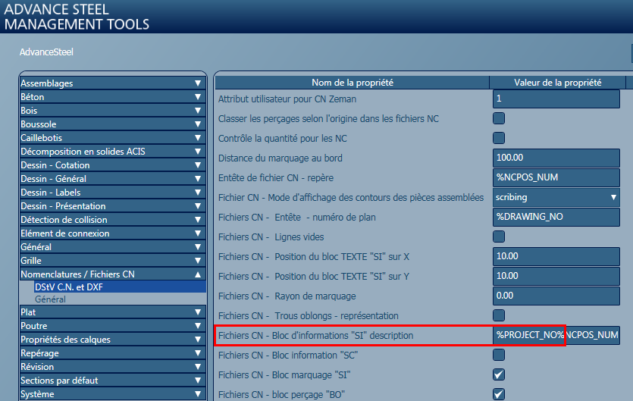Expand the Poutre category
The image size is (633, 401).
point(113,326)
